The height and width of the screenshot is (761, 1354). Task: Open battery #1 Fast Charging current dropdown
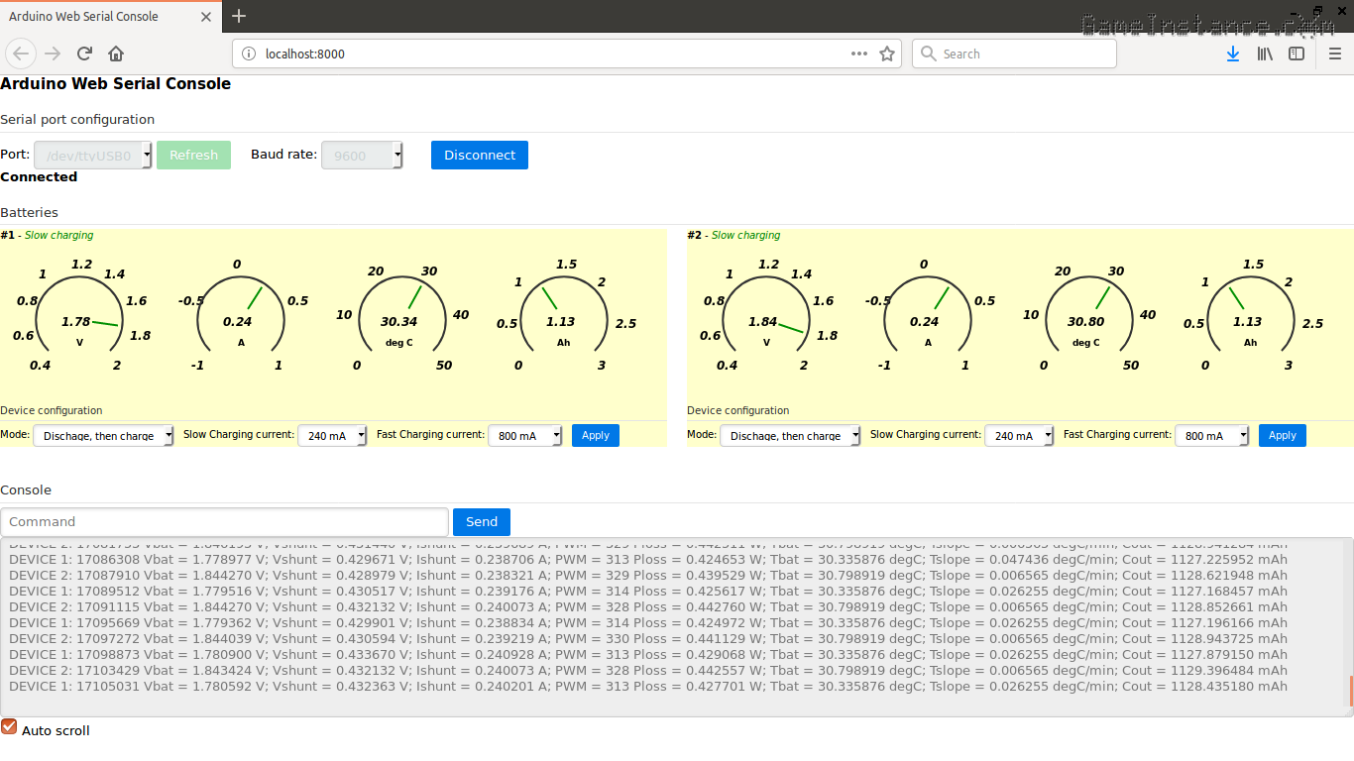click(525, 436)
